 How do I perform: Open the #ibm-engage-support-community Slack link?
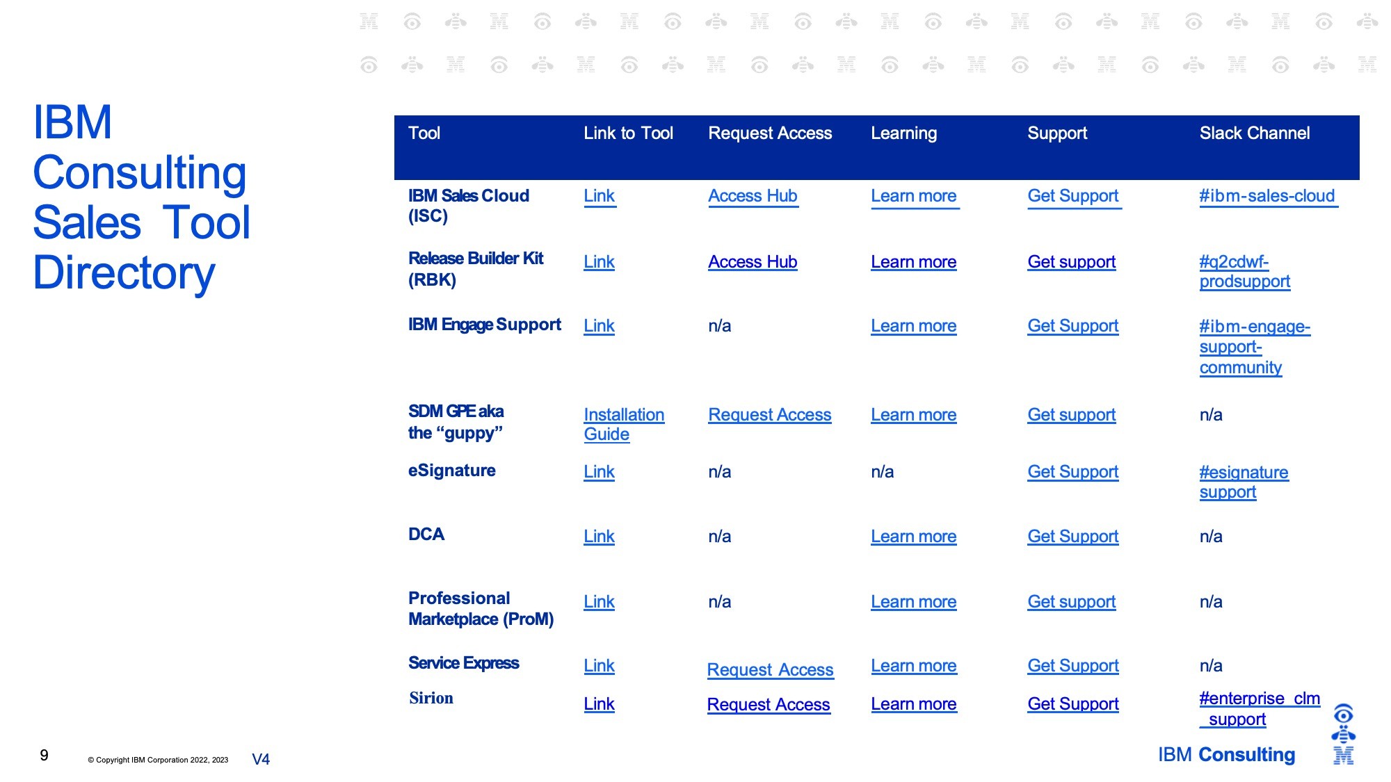1254,327
